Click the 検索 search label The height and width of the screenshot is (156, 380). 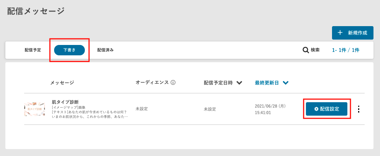click(315, 50)
